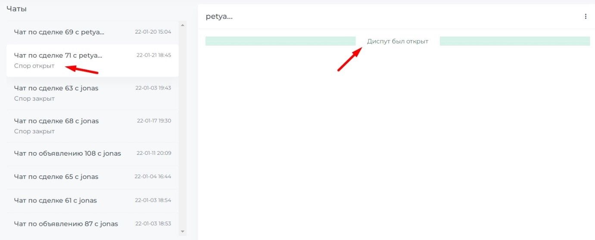
Task: Open chat for listing 108 with jonas
Action: click(93, 154)
